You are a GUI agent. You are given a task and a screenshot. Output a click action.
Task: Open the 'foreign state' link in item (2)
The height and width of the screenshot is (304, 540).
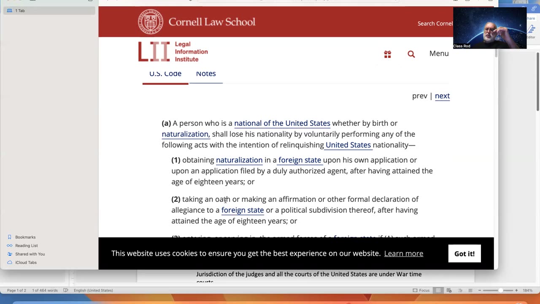pyautogui.click(x=243, y=210)
